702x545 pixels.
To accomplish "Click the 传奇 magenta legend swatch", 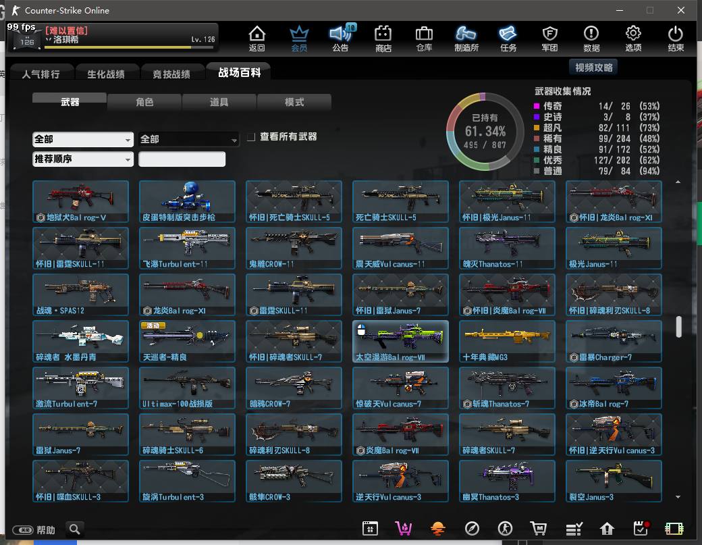I will [x=537, y=106].
